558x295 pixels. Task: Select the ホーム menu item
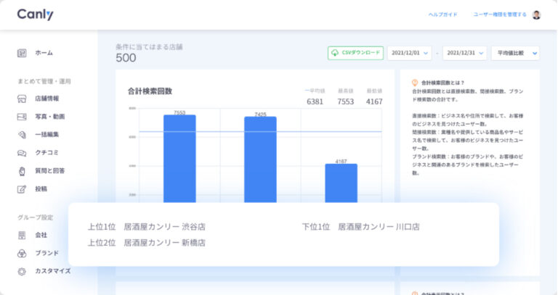(44, 53)
